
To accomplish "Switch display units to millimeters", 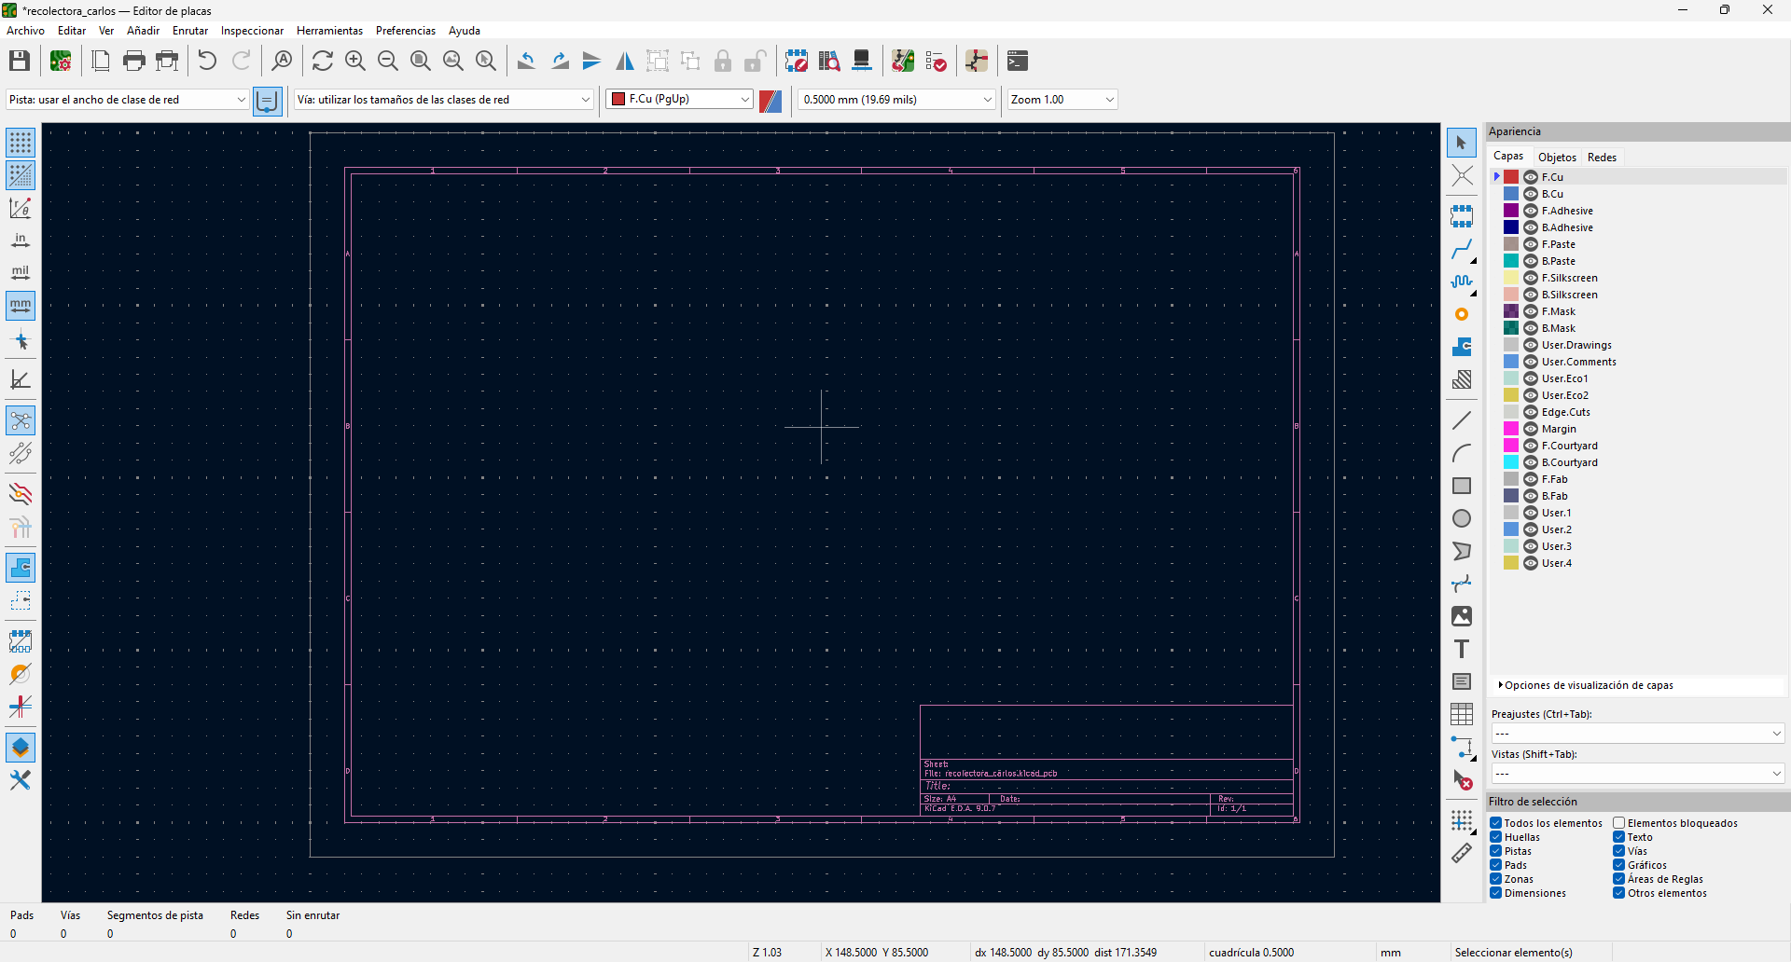I will pos(20,305).
